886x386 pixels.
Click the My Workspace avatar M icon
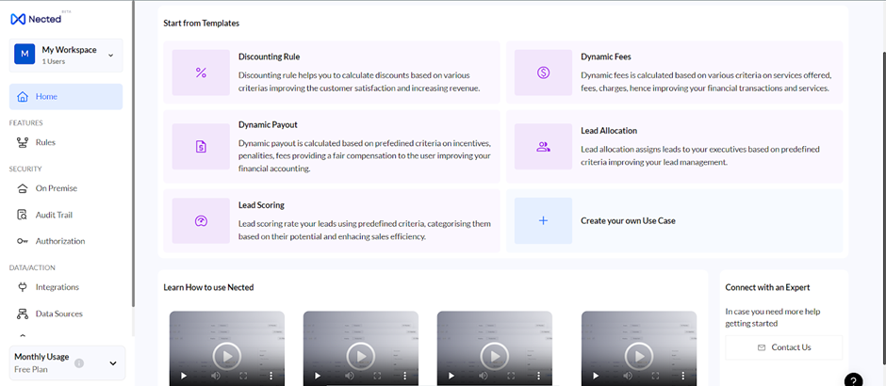25,55
